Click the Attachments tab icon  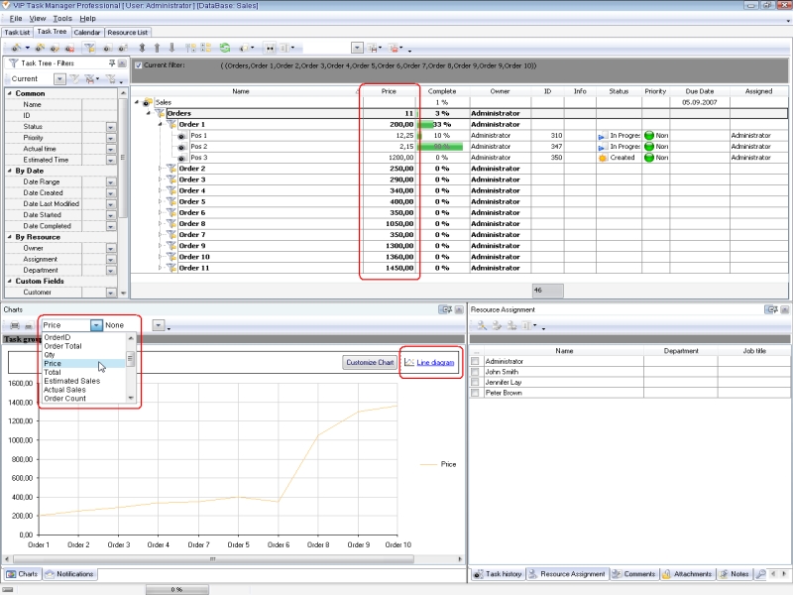pyautogui.click(x=667, y=574)
